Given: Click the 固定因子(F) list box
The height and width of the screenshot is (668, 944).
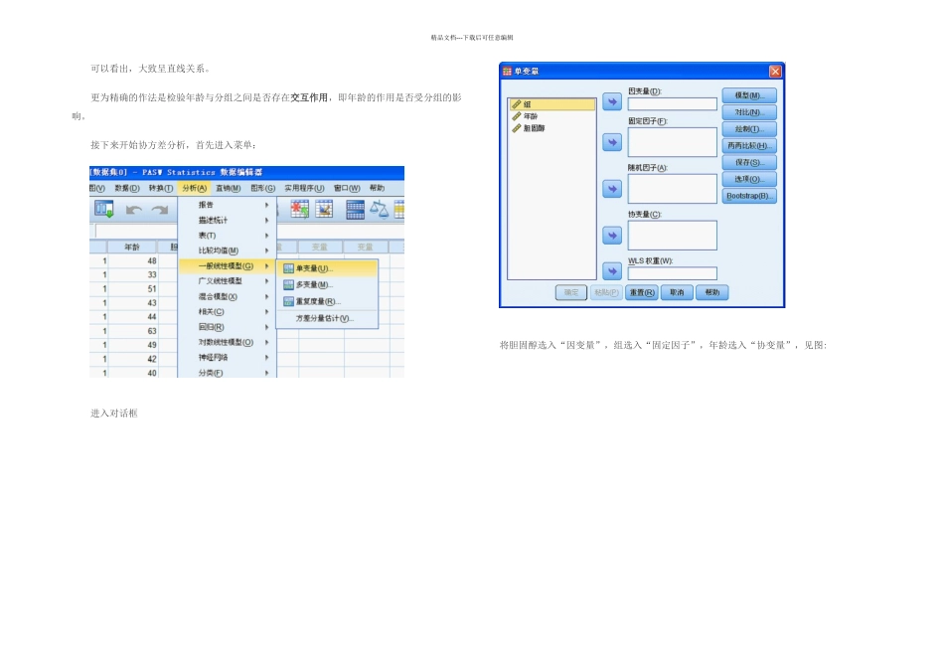Looking at the screenshot, I should [x=673, y=142].
